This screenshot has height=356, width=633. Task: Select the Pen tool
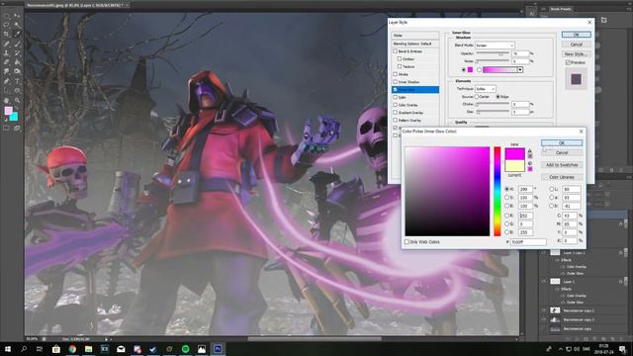(7, 81)
